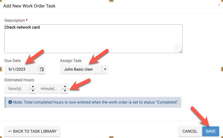223x138 pixels.
Task: Increase the estimated hours value
Action: tap(33, 86)
